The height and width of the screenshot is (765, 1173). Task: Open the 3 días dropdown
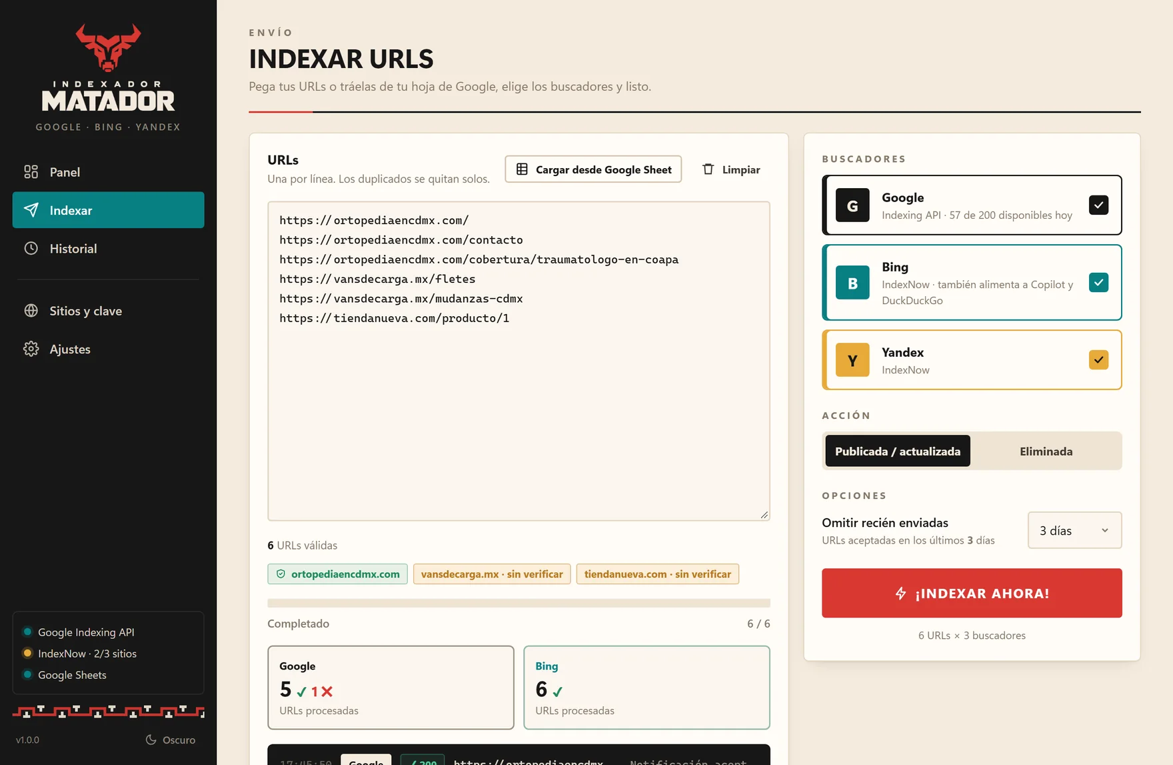[1074, 530]
